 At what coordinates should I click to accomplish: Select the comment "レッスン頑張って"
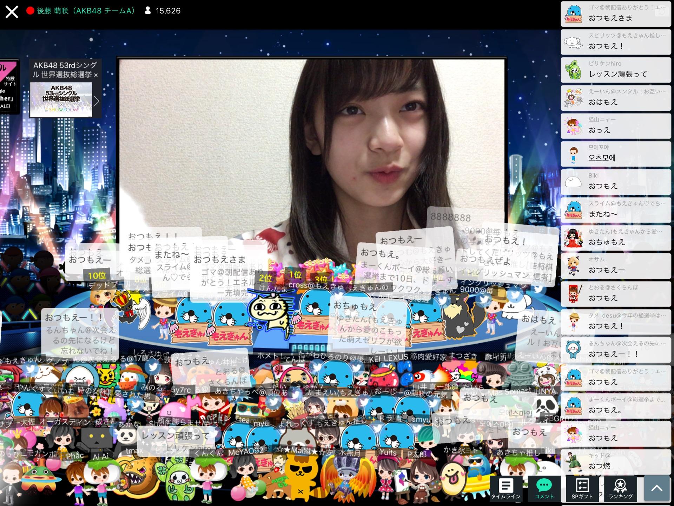(x=617, y=74)
